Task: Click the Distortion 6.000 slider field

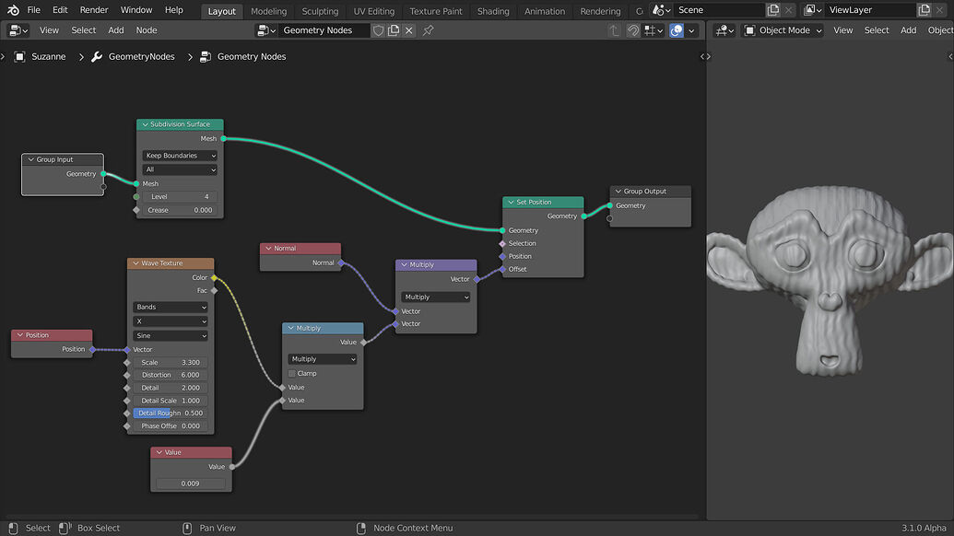Action: tap(171, 376)
